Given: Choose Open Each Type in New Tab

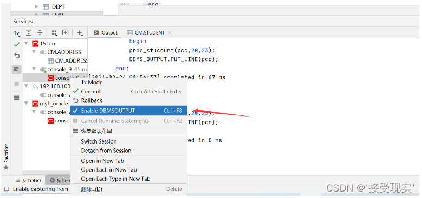Looking at the screenshot, I should [x=128, y=179].
